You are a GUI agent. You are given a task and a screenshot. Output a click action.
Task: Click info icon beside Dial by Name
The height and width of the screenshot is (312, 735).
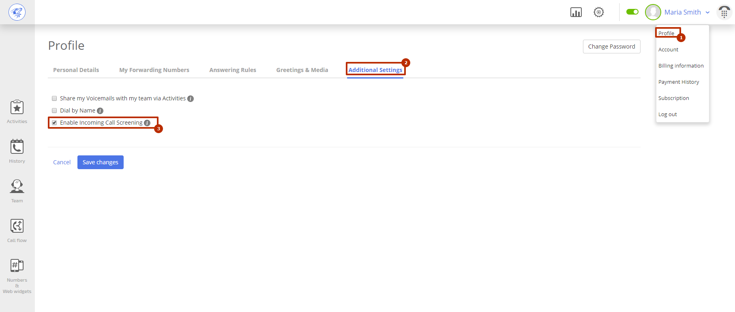coord(100,111)
